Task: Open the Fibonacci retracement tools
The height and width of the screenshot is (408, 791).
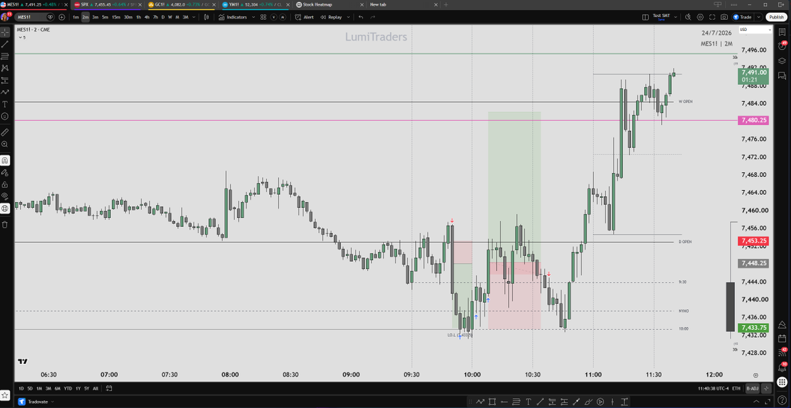Action: click(x=5, y=55)
